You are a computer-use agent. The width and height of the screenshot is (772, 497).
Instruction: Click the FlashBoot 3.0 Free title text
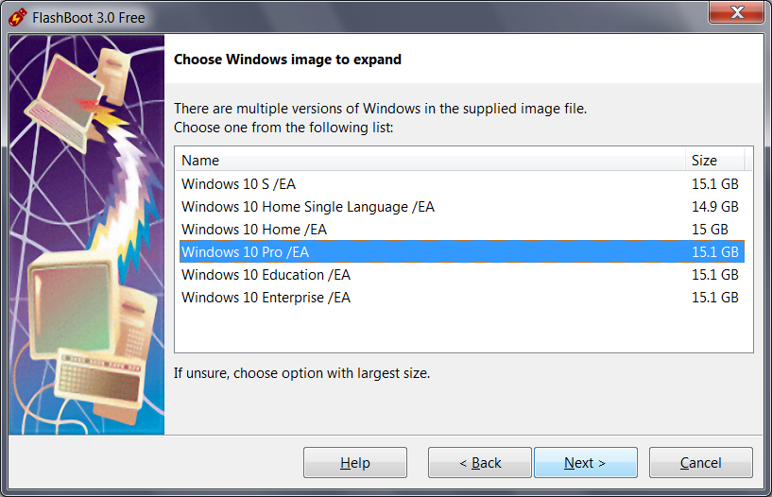click(90, 17)
